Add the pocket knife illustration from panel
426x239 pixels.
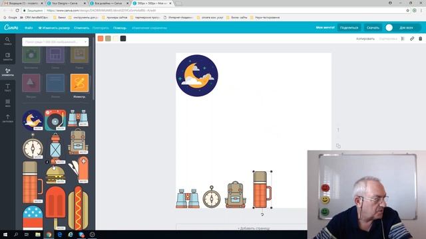coord(79,170)
